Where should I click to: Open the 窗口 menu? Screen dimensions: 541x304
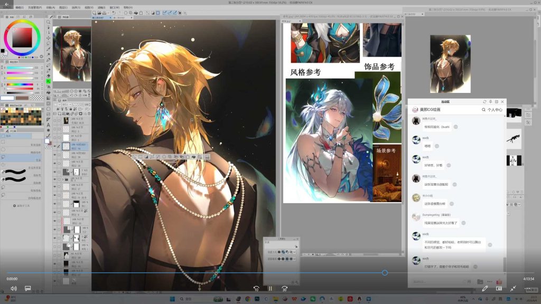click(x=115, y=7)
